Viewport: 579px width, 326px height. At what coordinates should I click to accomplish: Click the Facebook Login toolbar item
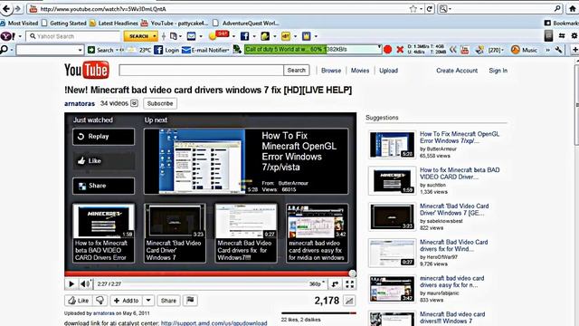tap(166, 50)
